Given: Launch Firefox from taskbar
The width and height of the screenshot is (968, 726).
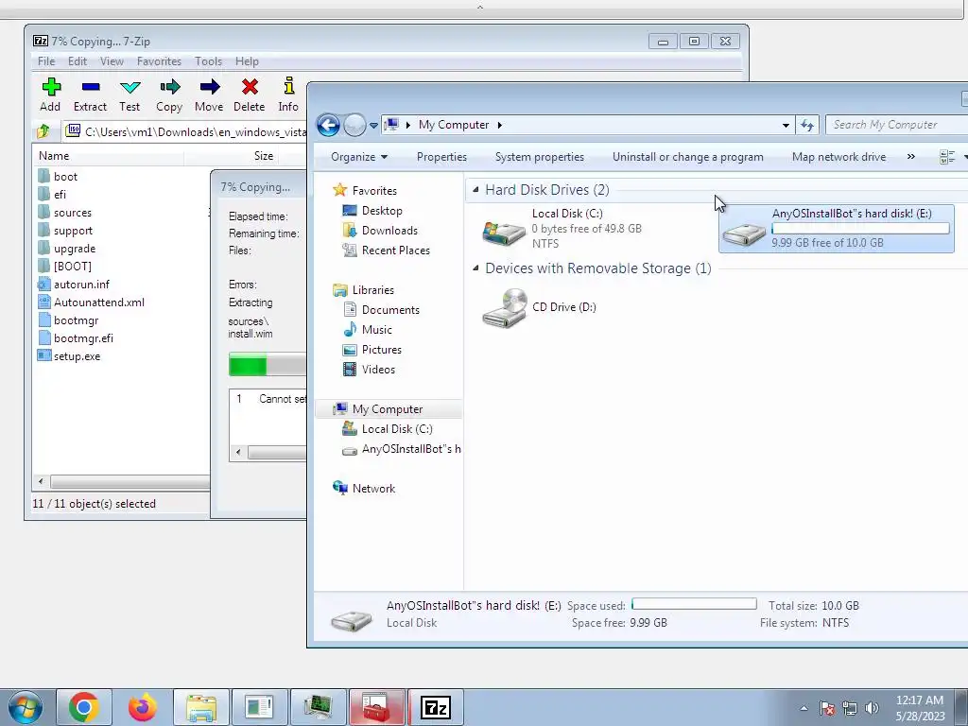Looking at the screenshot, I should (x=143, y=707).
